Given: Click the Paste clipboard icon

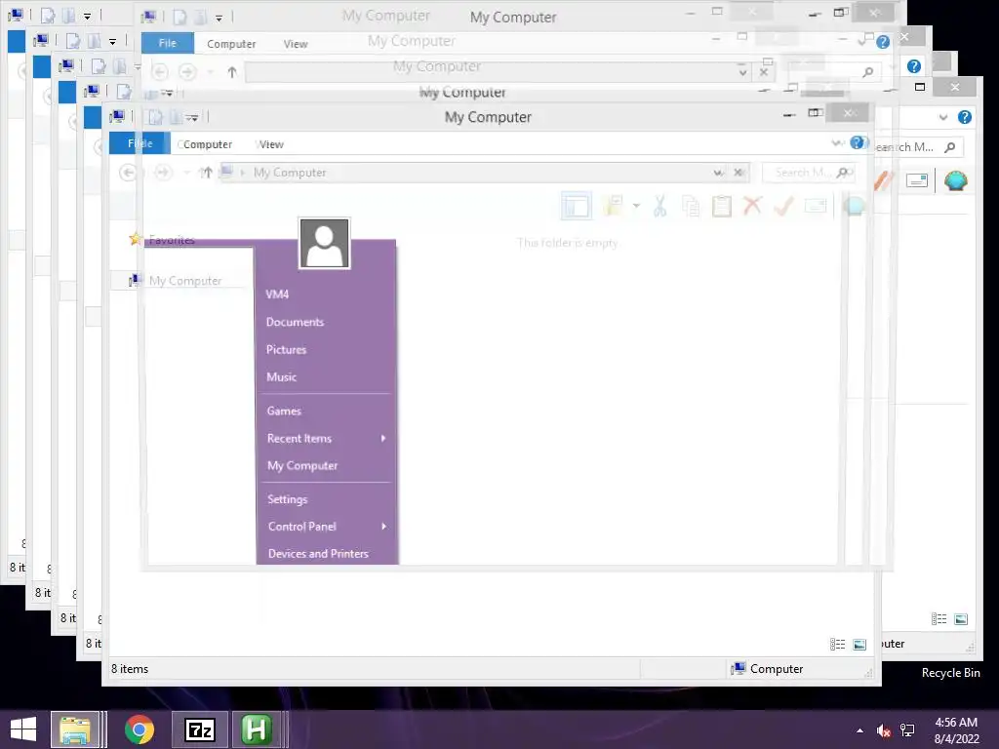Looking at the screenshot, I should point(721,206).
